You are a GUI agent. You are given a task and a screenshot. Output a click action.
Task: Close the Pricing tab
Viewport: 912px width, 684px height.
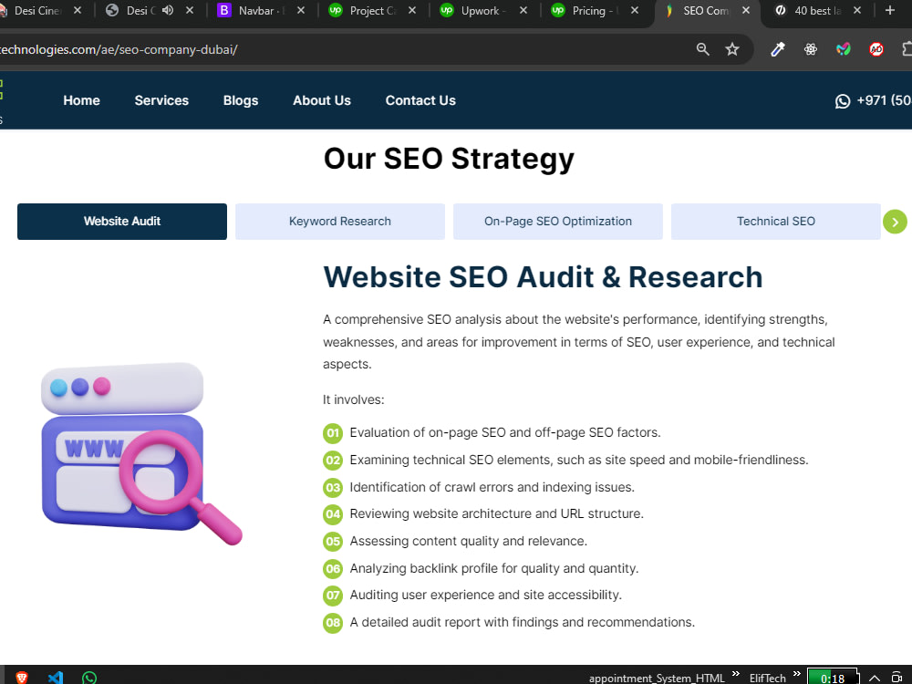click(x=635, y=10)
